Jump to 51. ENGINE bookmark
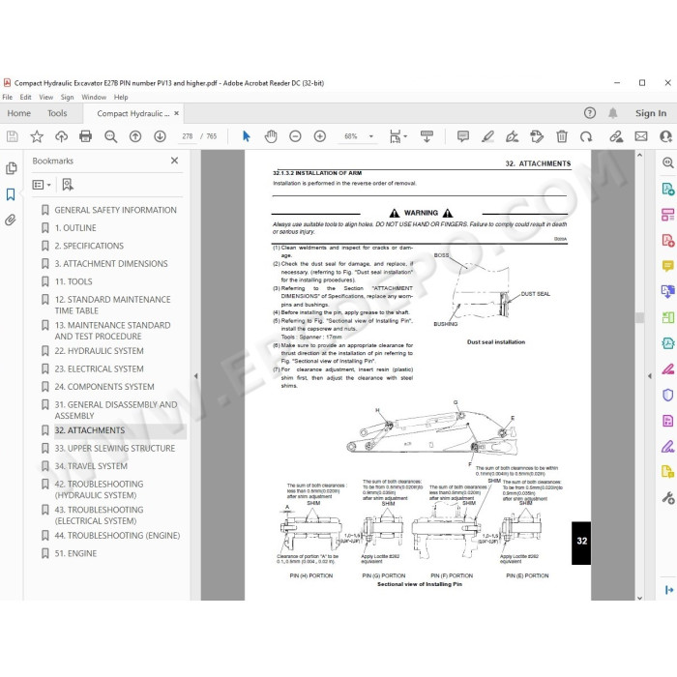This screenshot has height=677, width=677. [75, 553]
